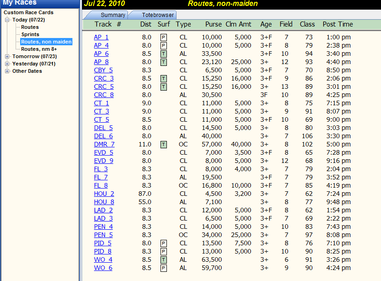Select the Routes, non maiden card
Screen dimensions: 381x281
coord(46,42)
